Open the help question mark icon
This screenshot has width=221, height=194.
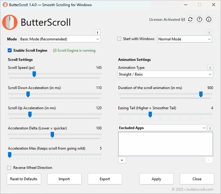(x=200, y=19)
